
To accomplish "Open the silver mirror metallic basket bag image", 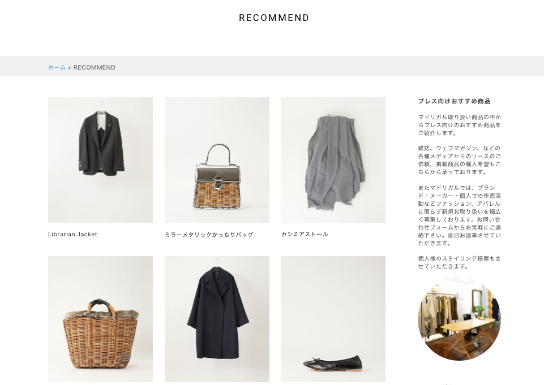I will 217,160.
